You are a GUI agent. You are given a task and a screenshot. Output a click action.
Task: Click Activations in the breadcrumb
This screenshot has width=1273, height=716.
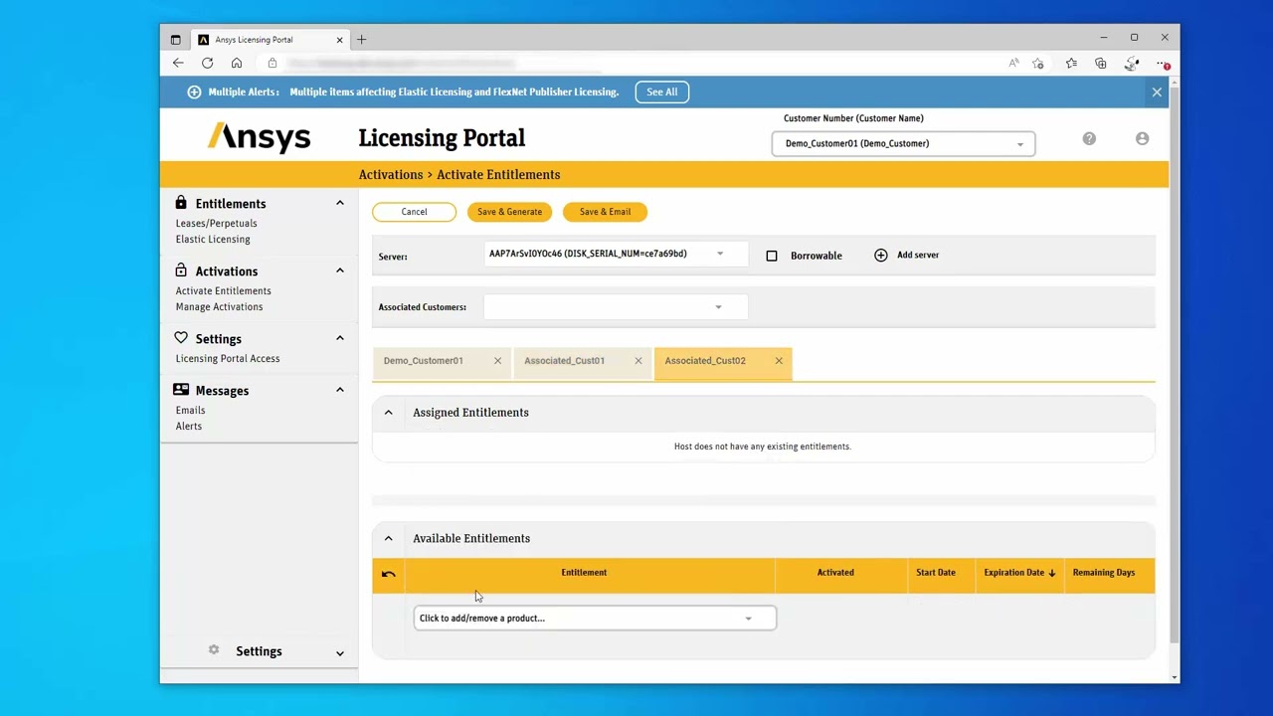coord(391,175)
